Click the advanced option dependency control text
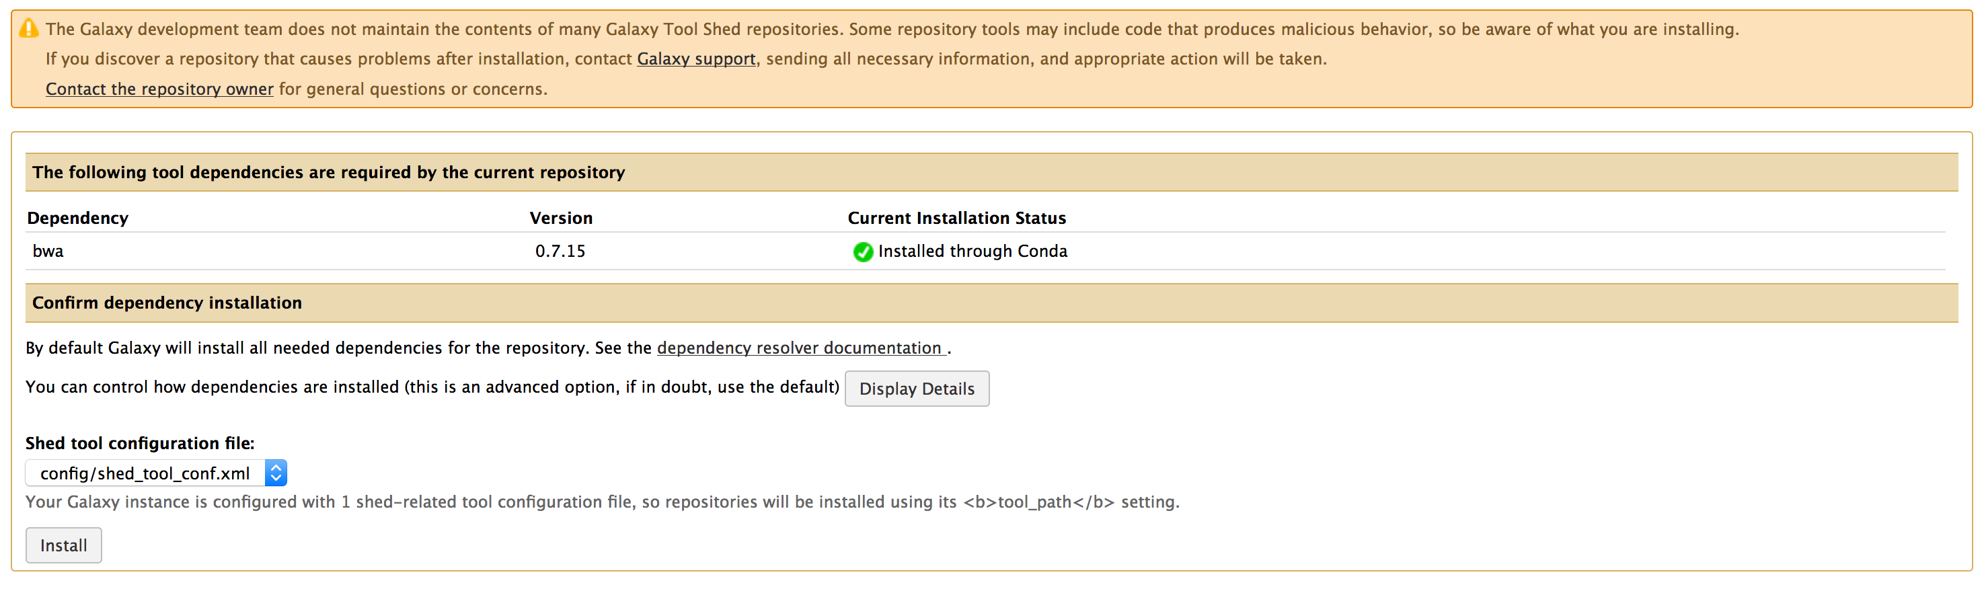The width and height of the screenshot is (1984, 589). point(431,387)
